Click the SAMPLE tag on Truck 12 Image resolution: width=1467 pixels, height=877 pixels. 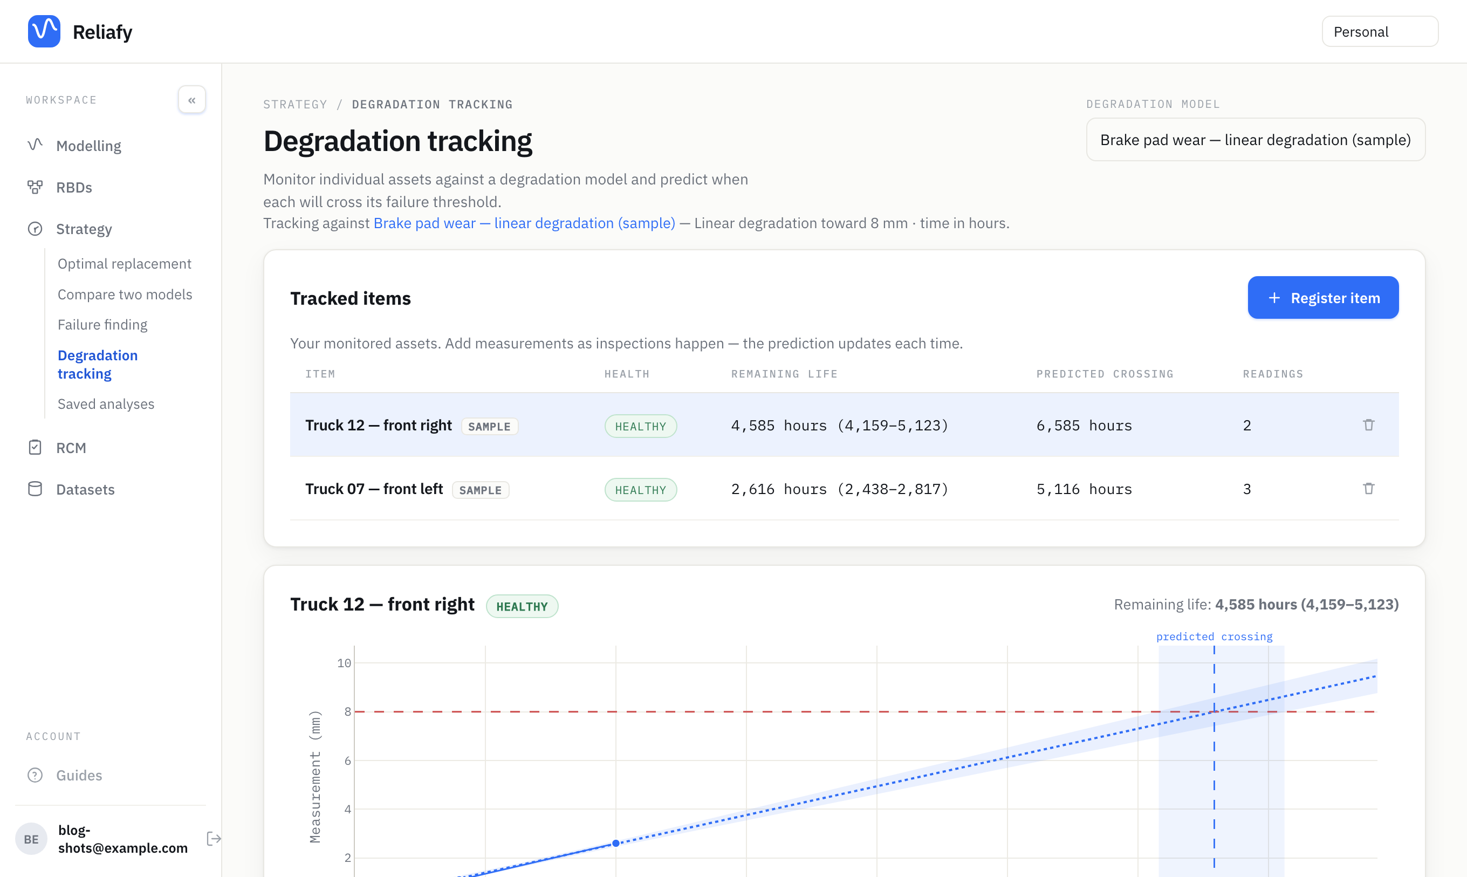pyautogui.click(x=489, y=426)
